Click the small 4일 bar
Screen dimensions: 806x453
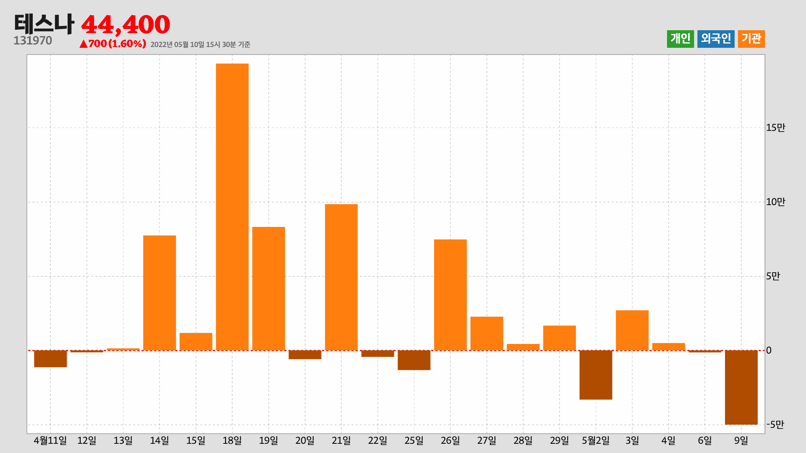[x=669, y=347]
